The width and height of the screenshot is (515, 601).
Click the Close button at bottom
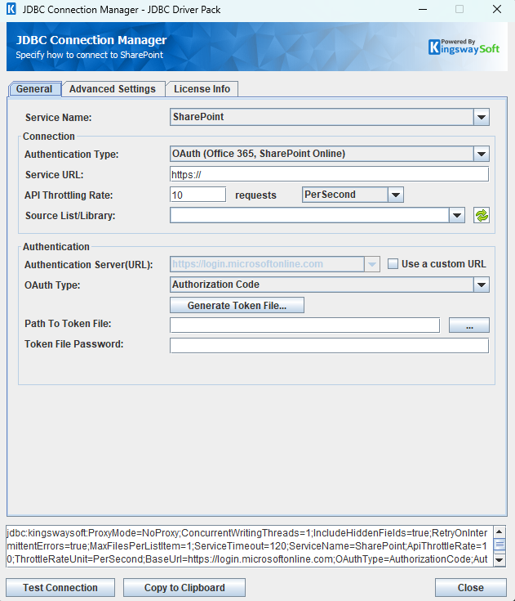tap(471, 587)
